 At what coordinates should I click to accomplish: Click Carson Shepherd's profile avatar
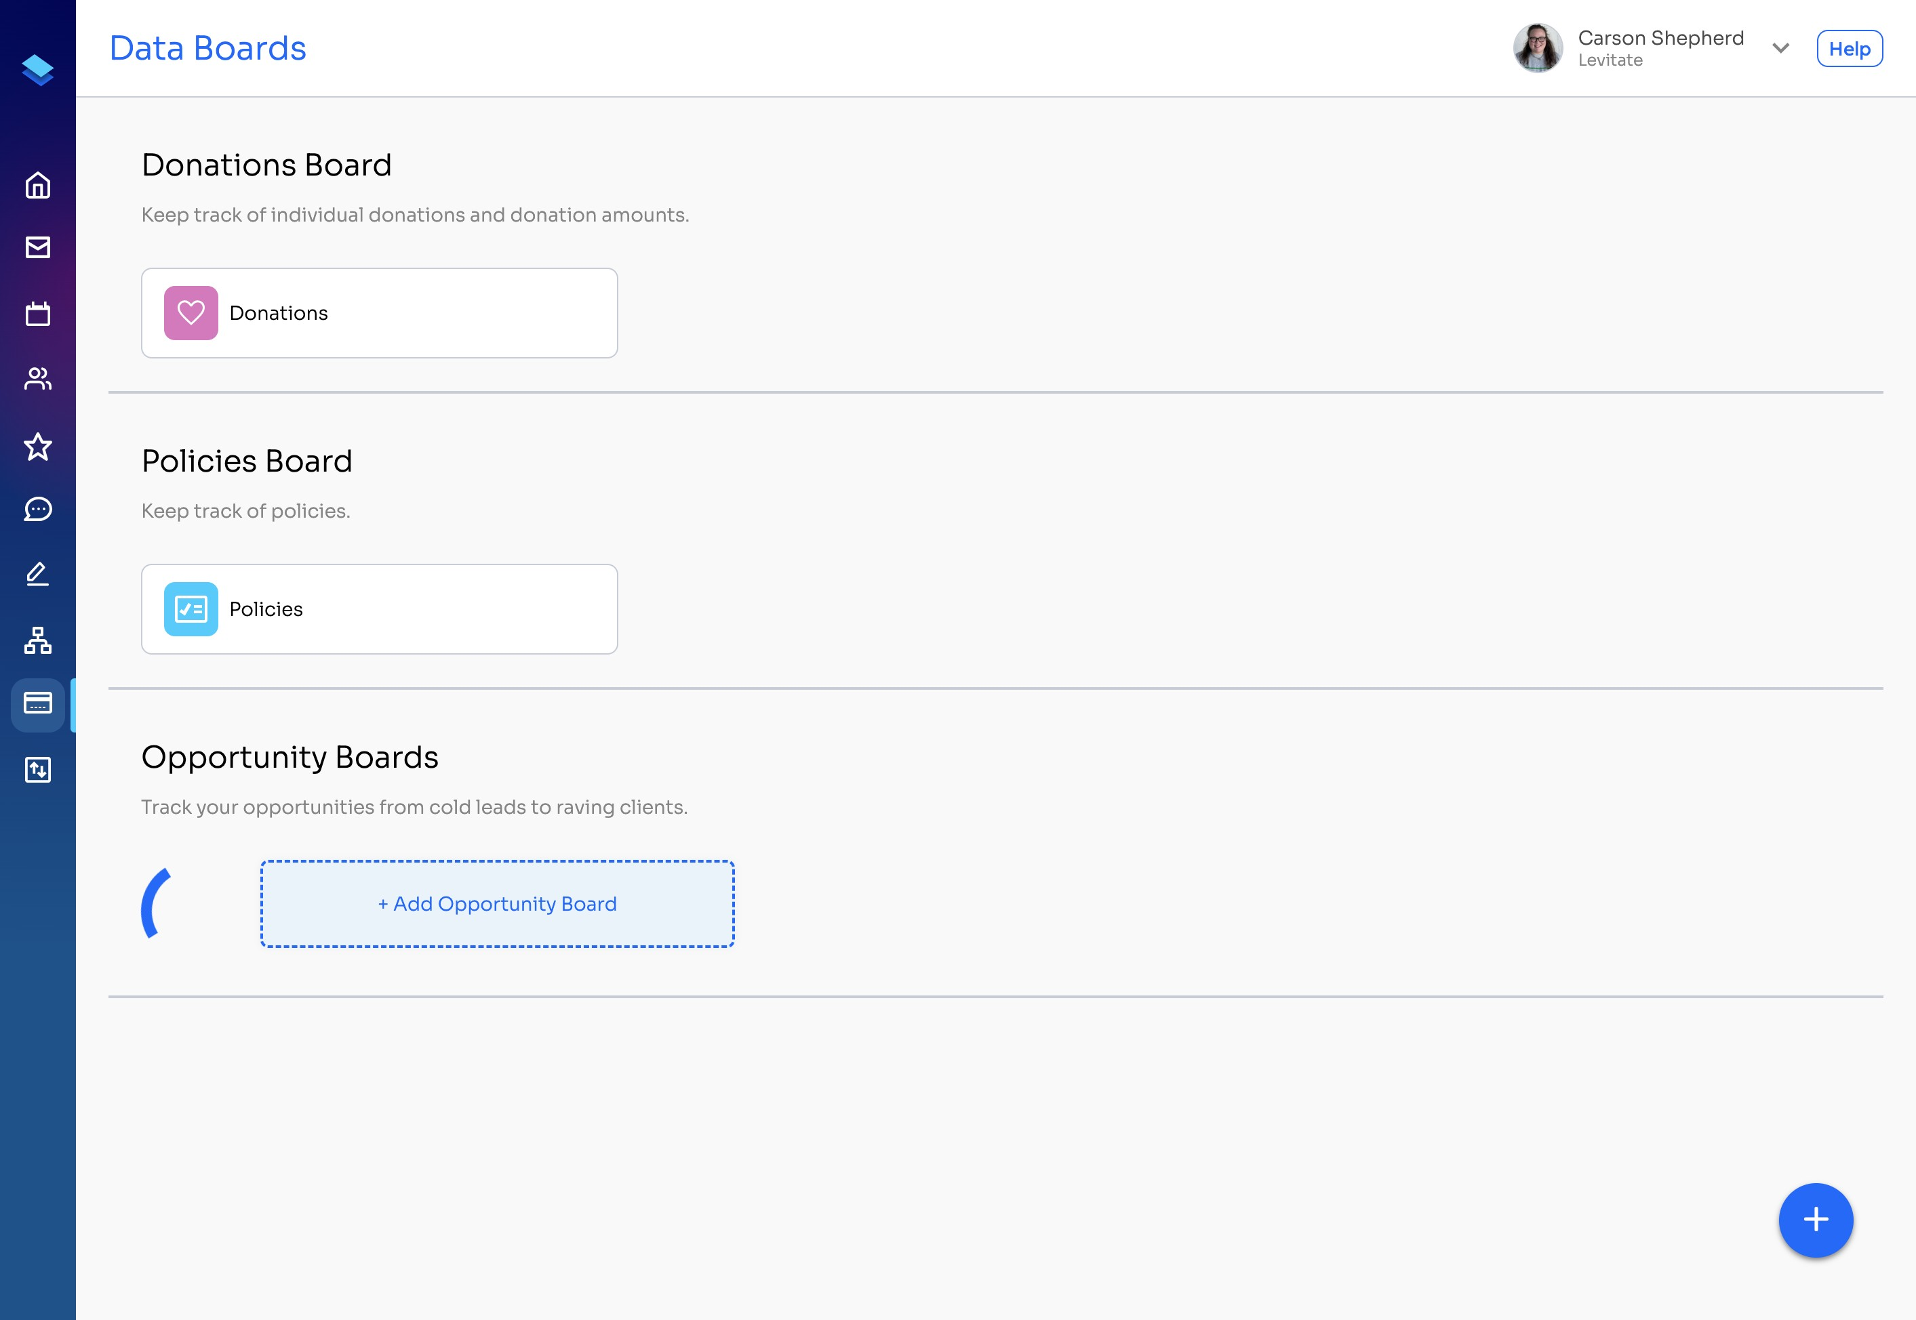click(1538, 48)
